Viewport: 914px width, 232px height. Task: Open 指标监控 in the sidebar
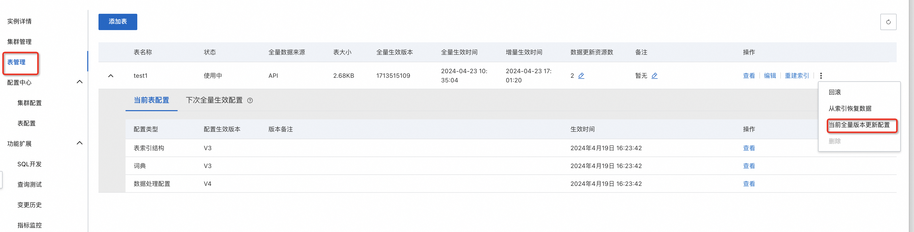click(29, 225)
